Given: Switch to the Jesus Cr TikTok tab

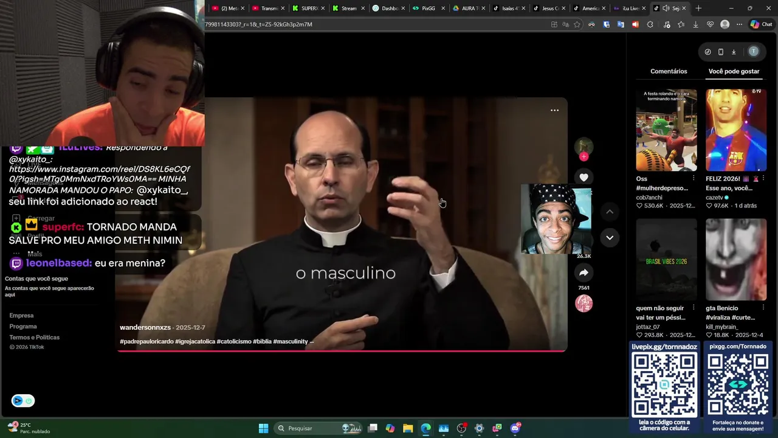Looking at the screenshot, I should tap(548, 8).
